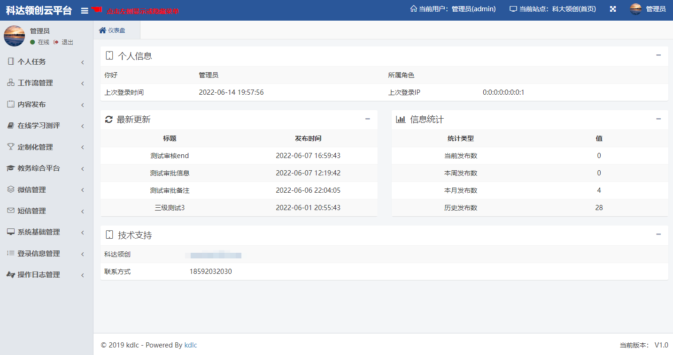Click the 内容发布 calendar icon

[11, 104]
